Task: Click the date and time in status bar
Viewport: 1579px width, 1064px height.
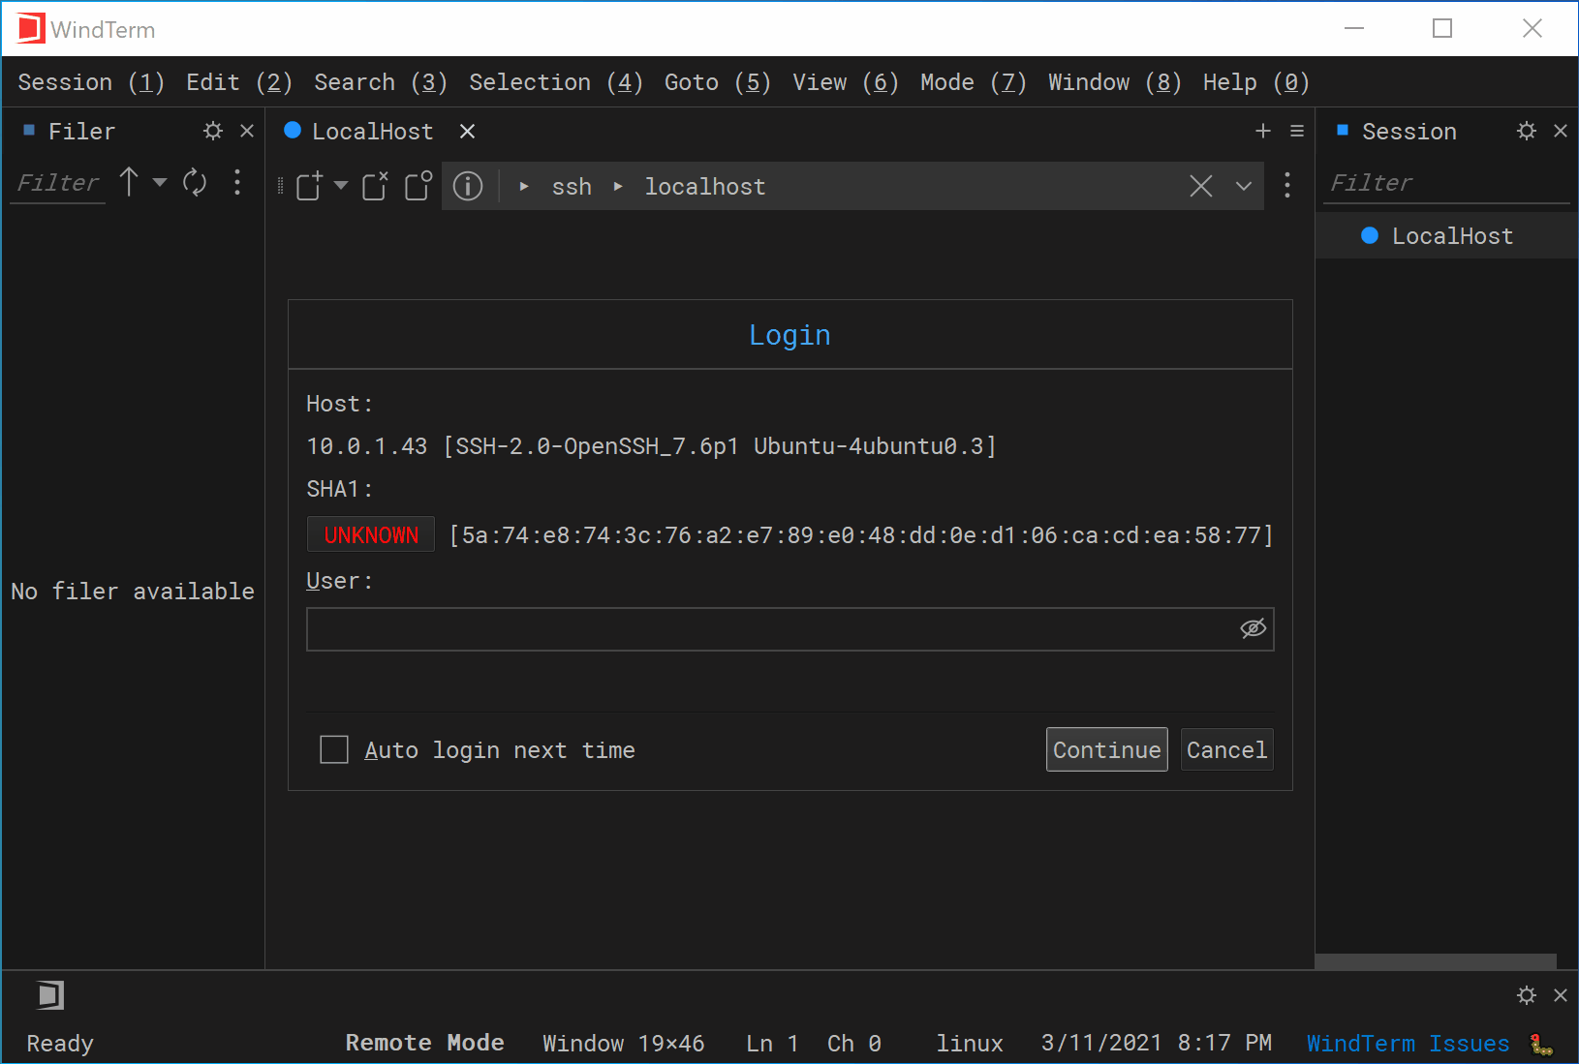Action: 1157,1043
